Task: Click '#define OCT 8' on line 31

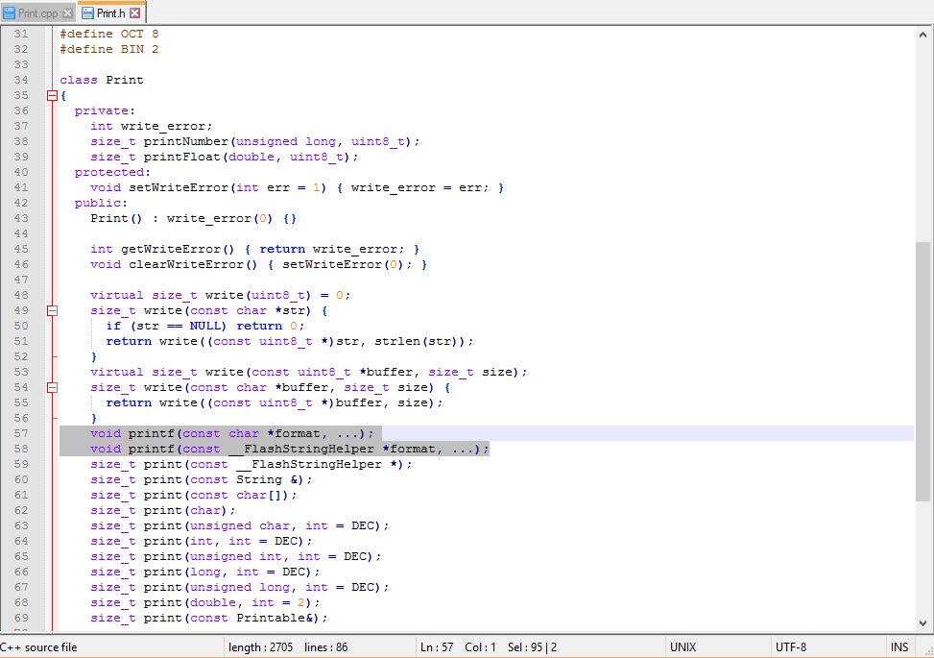Action: tap(109, 34)
